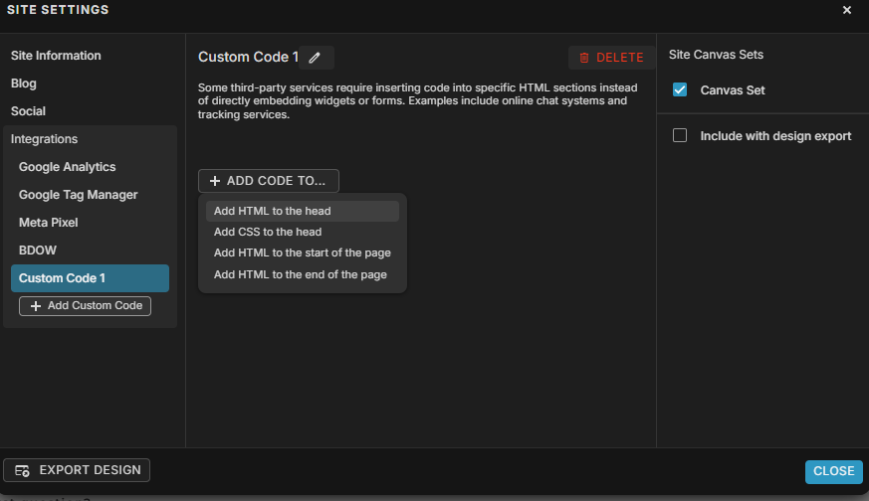Select Google Tag Manager integration
This screenshot has height=501, width=869.
click(x=78, y=195)
